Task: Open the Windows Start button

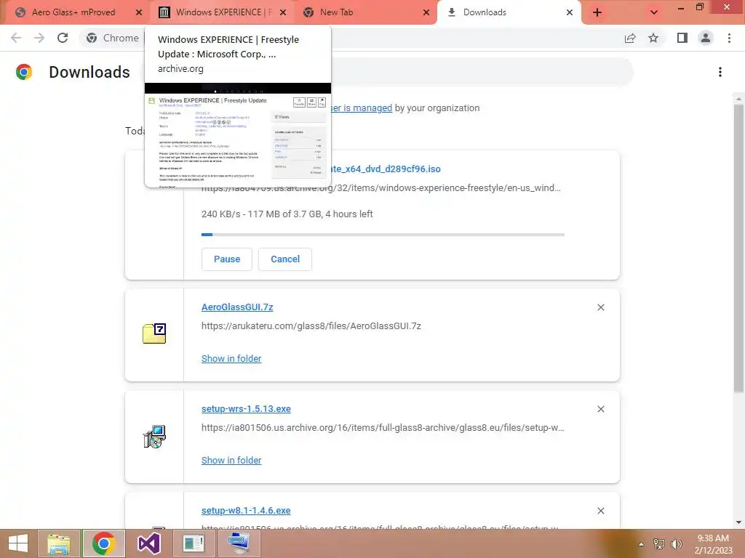Action: [x=18, y=543]
